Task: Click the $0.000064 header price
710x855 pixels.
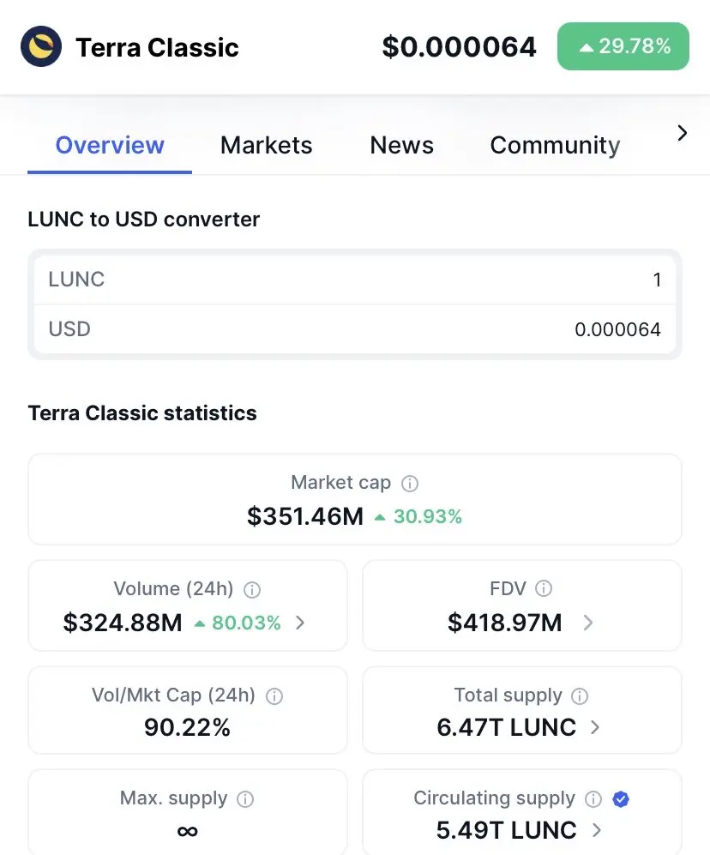Action: [459, 47]
